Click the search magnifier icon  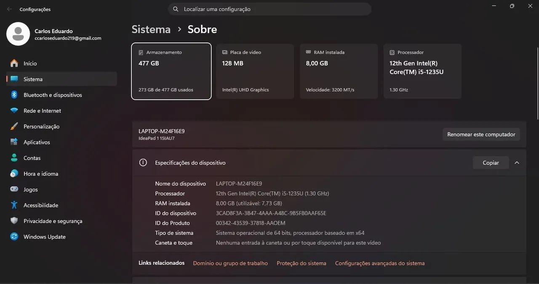(x=176, y=9)
